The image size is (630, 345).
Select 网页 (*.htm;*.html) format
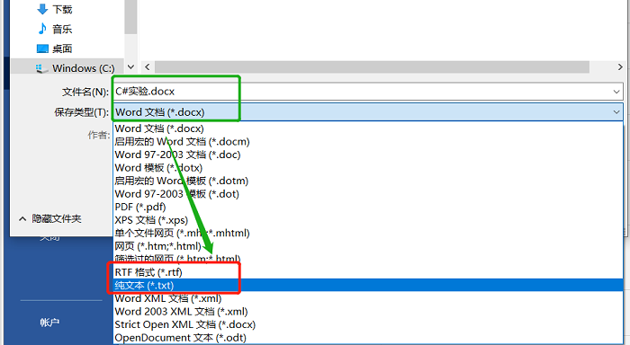[368, 246]
